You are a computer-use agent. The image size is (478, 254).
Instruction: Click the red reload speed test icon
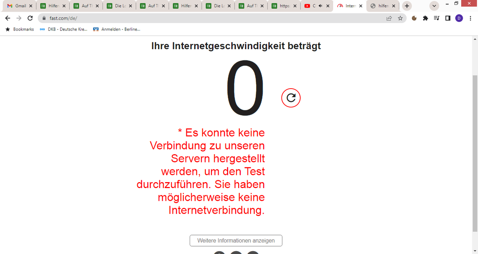[291, 98]
